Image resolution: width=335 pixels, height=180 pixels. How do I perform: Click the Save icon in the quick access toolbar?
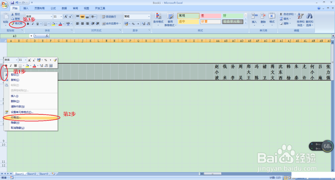point(12,3)
